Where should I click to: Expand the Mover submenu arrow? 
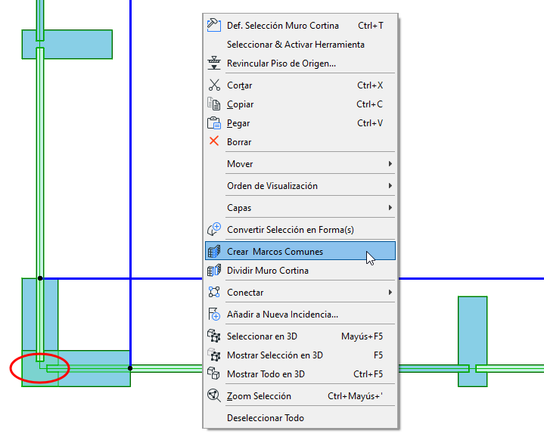pyautogui.click(x=390, y=163)
